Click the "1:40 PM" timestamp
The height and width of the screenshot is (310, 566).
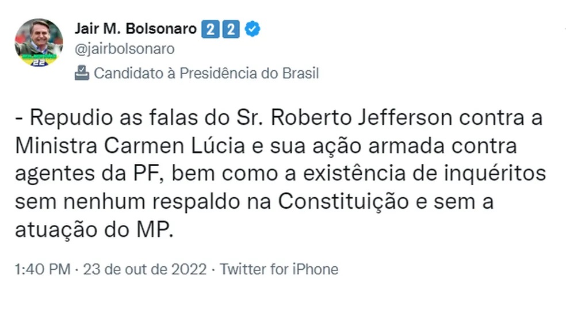coord(43,269)
